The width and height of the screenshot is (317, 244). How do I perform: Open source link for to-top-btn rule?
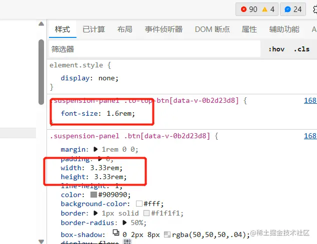(310, 100)
